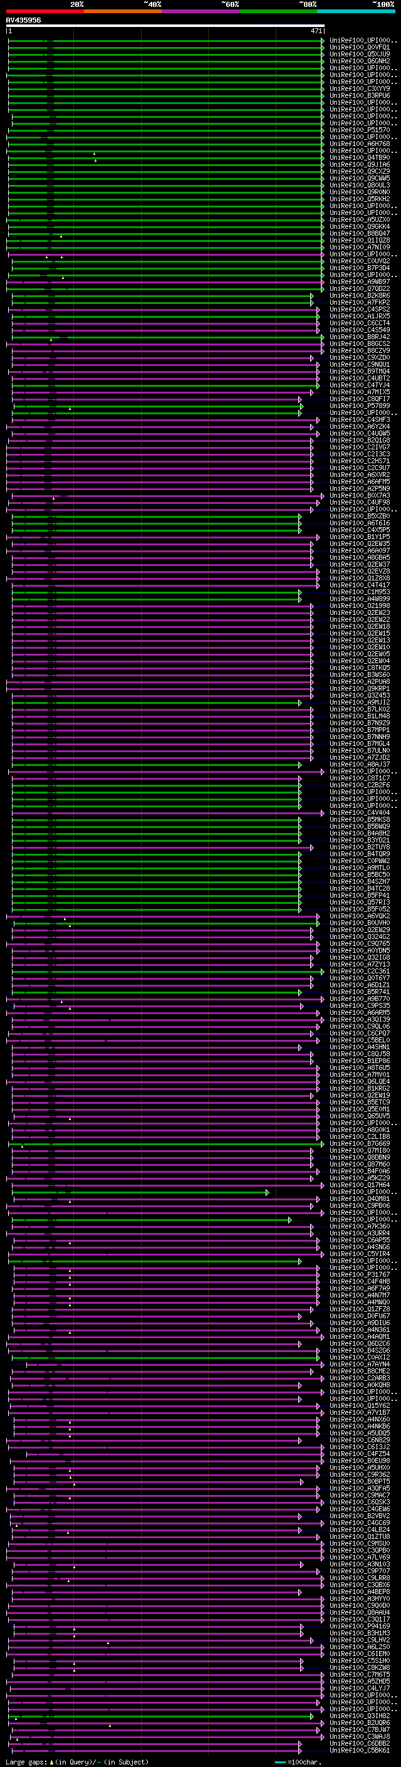Select hit label UniRef100_B1Y1P5
The height and width of the screenshot is (1767, 401).
coord(360,537)
